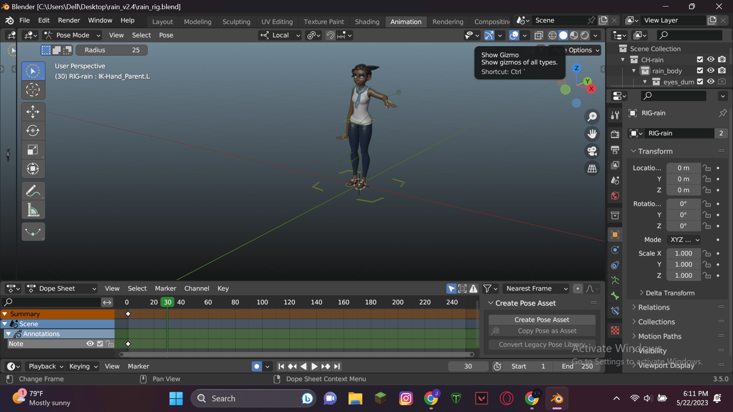The height and width of the screenshot is (412, 733).
Task: Hide CH-rain collection in viewport
Action: click(x=711, y=60)
